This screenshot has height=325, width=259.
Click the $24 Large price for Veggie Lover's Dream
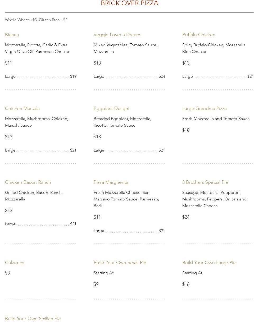(x=162, y=76)
